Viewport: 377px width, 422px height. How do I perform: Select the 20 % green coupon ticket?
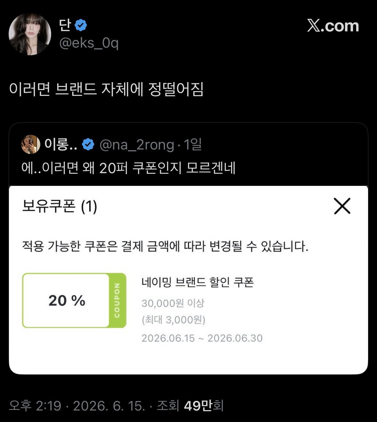pos(74,300)
